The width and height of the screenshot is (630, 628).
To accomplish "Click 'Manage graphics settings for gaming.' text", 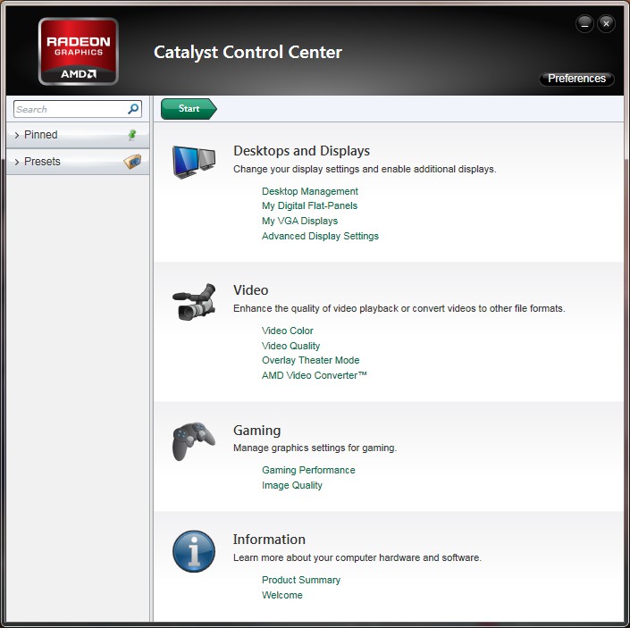I will (x=315, y=448).
